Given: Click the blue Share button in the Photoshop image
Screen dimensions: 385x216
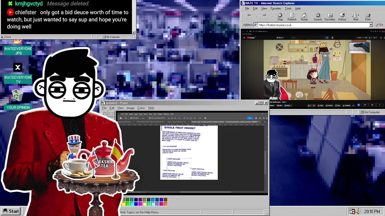Looking at the screenshot, I should [250, 118].
